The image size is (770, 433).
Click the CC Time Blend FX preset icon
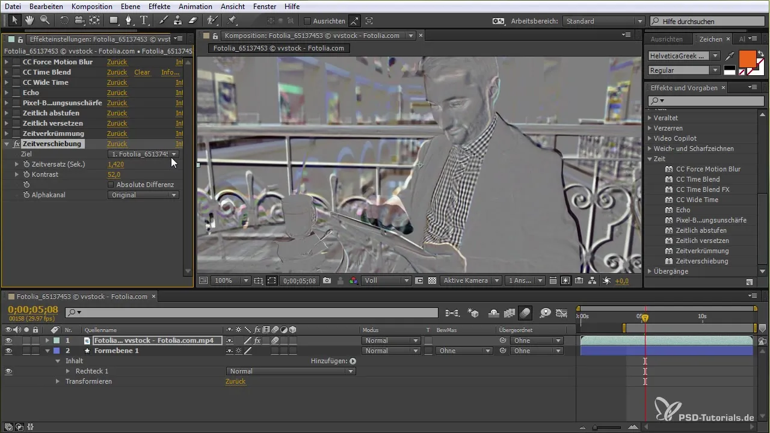pyautogui.click(x=668, y=189)
